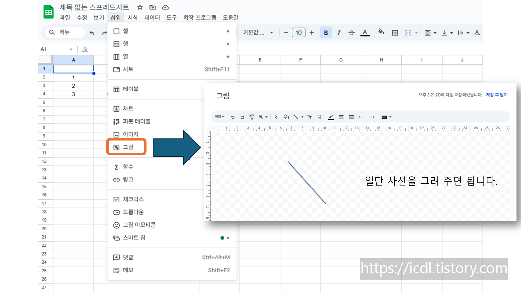521x293 pixels.
Task: Click the 저장 후 닫기 link
Action: [x=497, y=95]
